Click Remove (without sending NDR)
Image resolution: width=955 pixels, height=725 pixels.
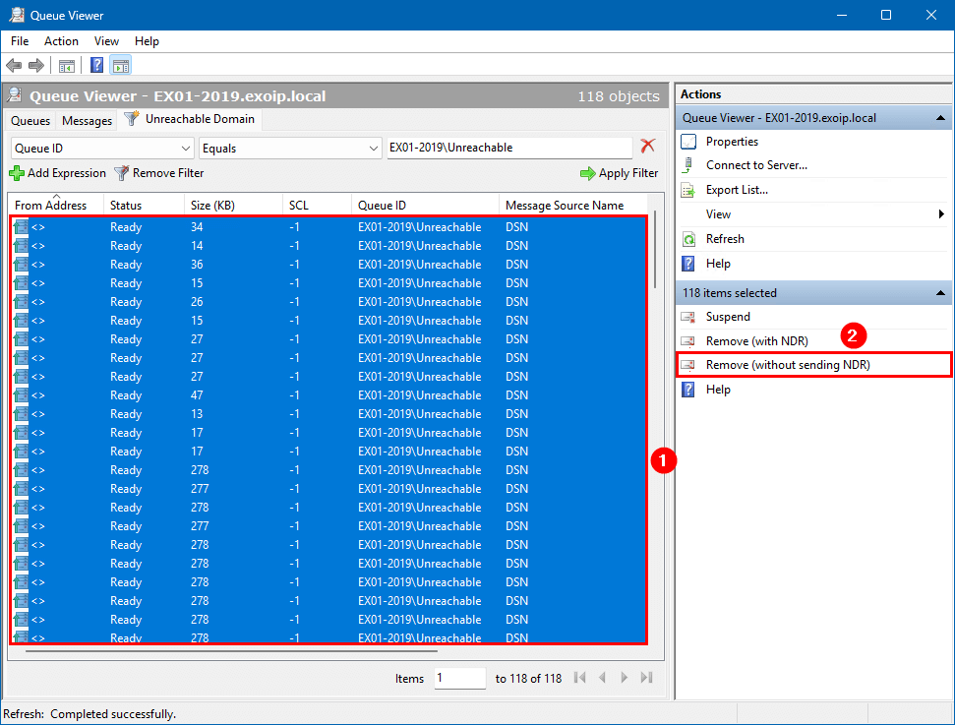click(x=788, y=365)
